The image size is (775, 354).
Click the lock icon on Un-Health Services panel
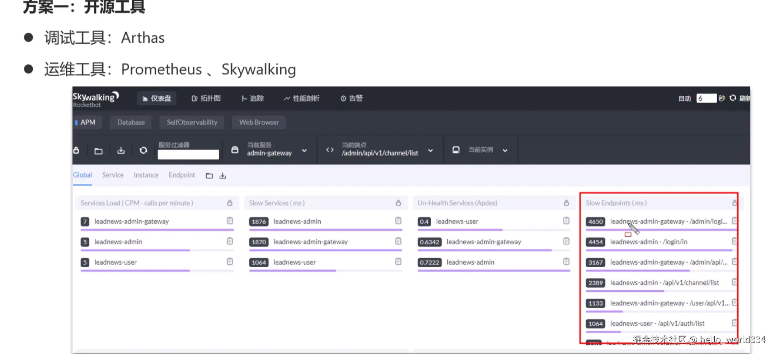[x=566, y=203]
